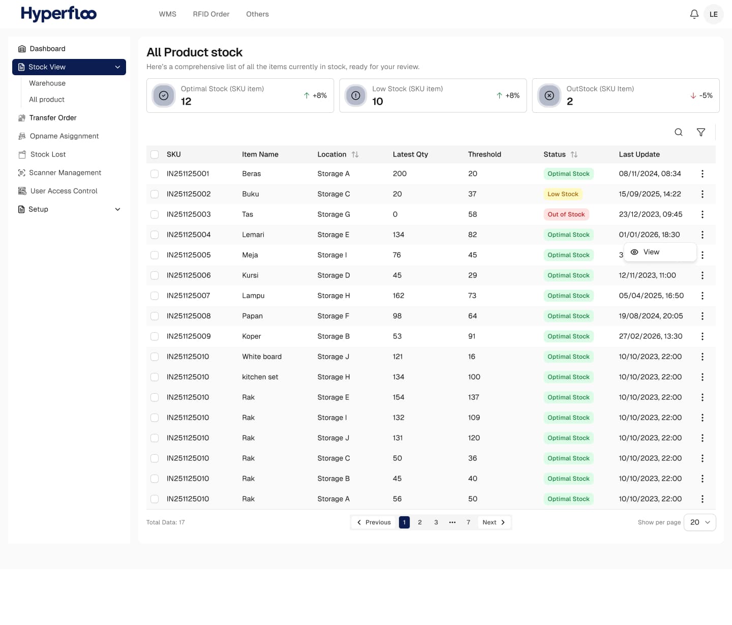
Task: Select the header checkbox to select all rows
Action: pyautogui.click(x=155, y=154)
